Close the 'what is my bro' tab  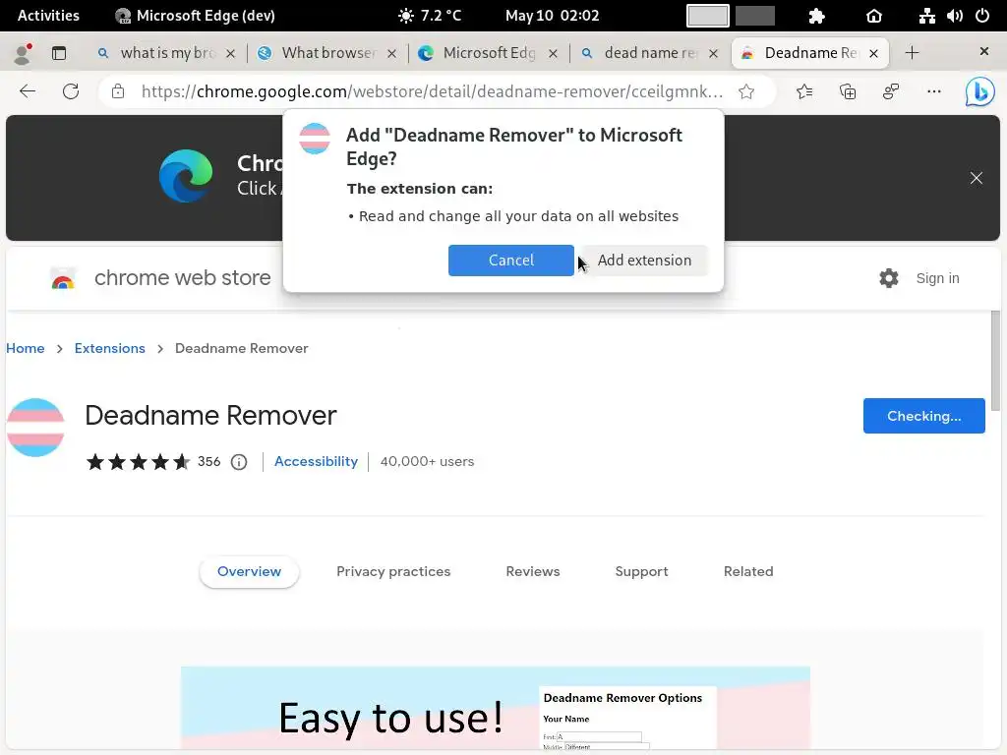tap(230, 53)
